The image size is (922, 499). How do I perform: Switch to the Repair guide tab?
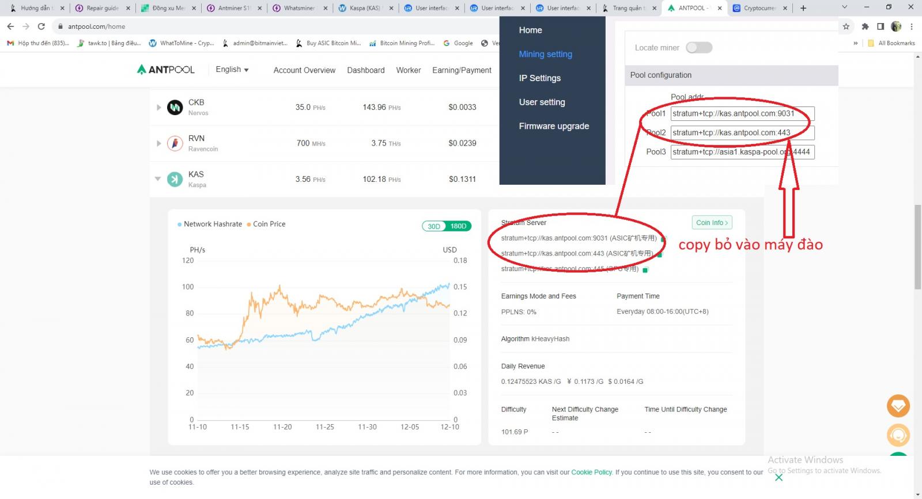pos(101,8)
